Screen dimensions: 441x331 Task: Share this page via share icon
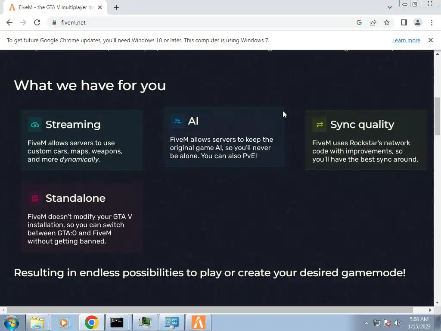click(373, 22)
